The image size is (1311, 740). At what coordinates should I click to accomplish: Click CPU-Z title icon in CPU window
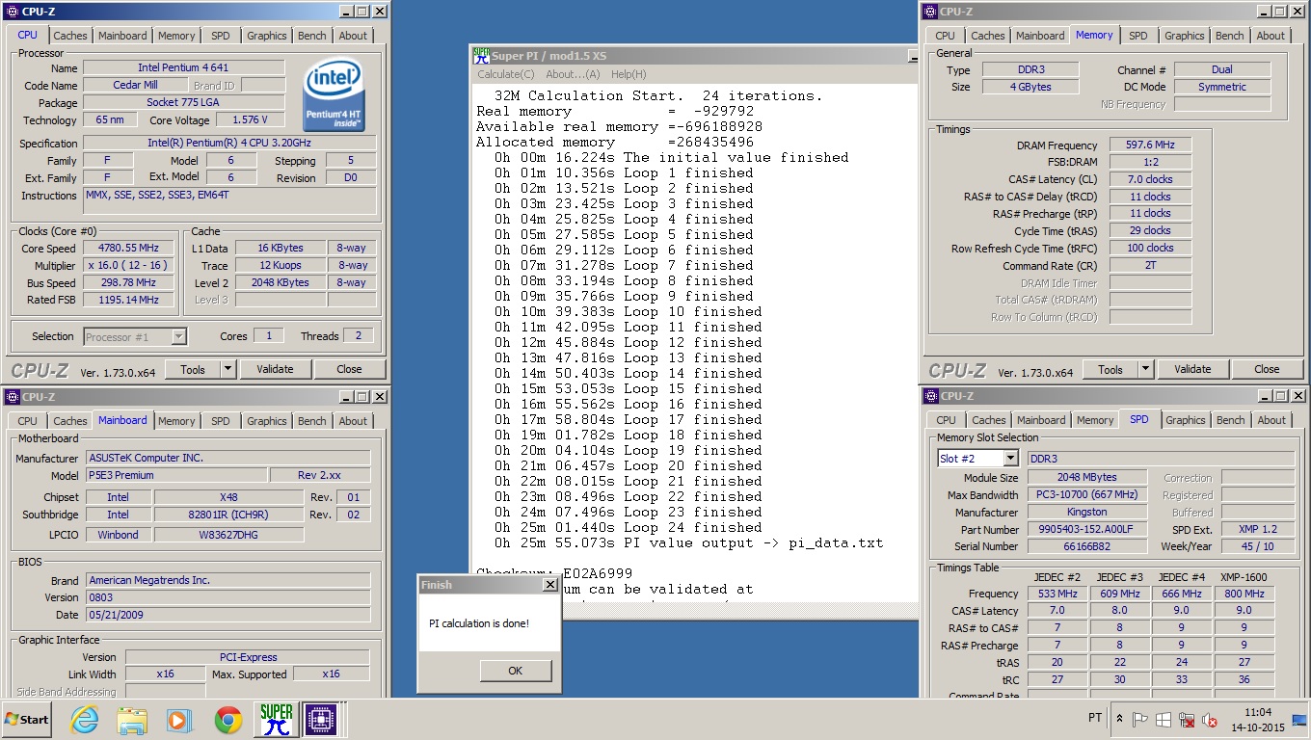pos(12,12)
